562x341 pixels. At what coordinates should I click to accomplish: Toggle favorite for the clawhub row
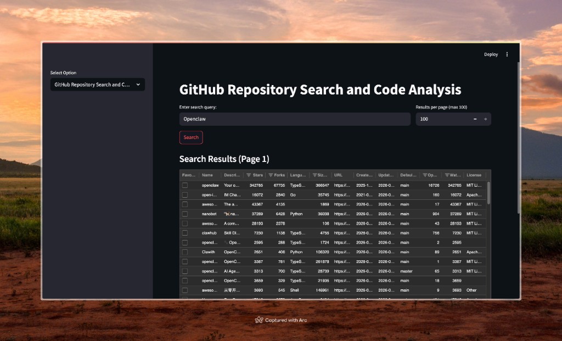185,233
